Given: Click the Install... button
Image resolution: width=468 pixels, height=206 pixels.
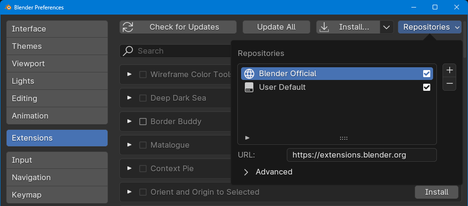Looking at the screenshot, I should [x=348, y=27].
